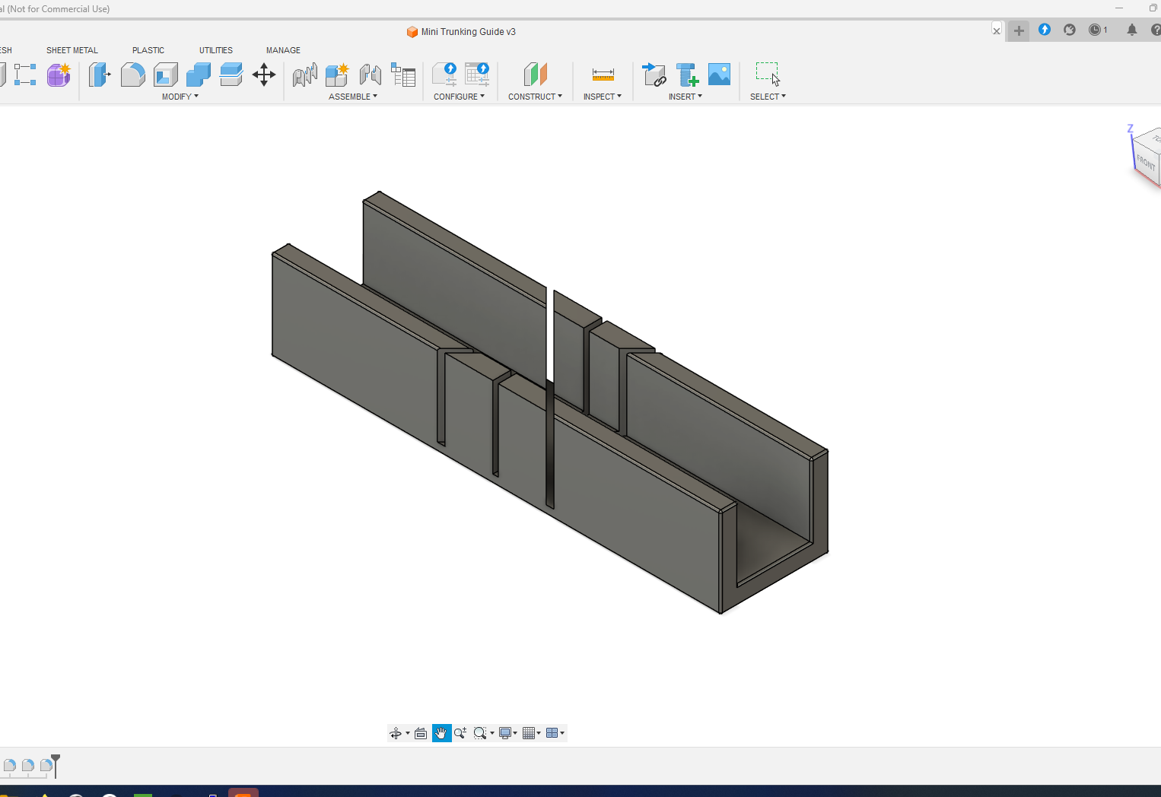Select the Offset Face tool

(x=231, y=75)
